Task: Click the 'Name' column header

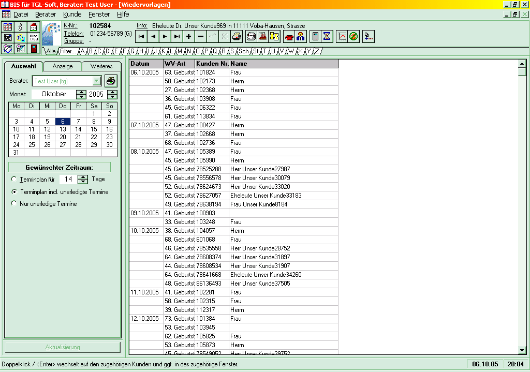Action: [x=284, y=64]
